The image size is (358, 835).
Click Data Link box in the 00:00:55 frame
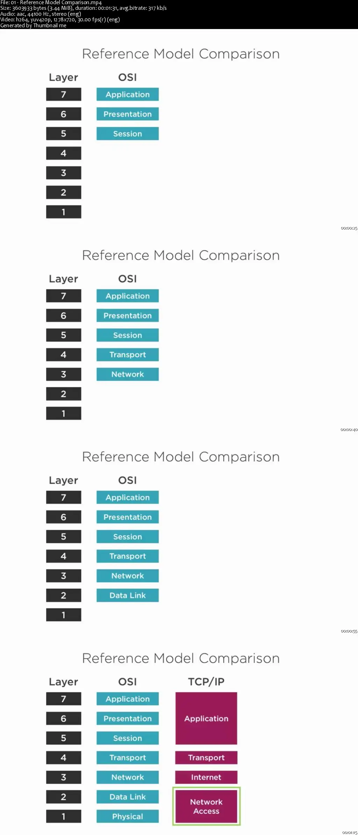[x=128, y=595]
